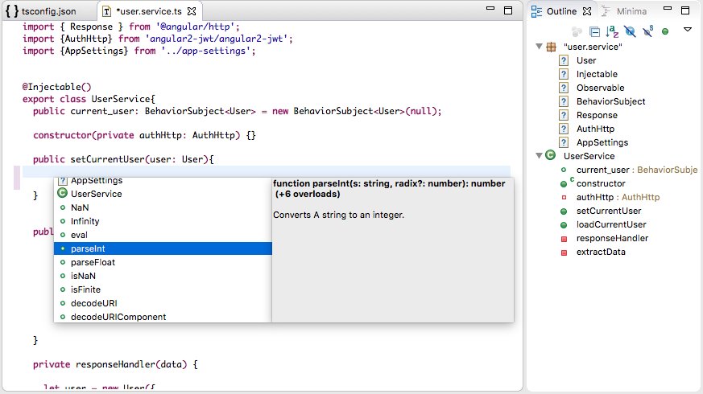This screenshot has width=703, height=394.
Task: Select authHttp private field in Outline
Action: (618, 197)
